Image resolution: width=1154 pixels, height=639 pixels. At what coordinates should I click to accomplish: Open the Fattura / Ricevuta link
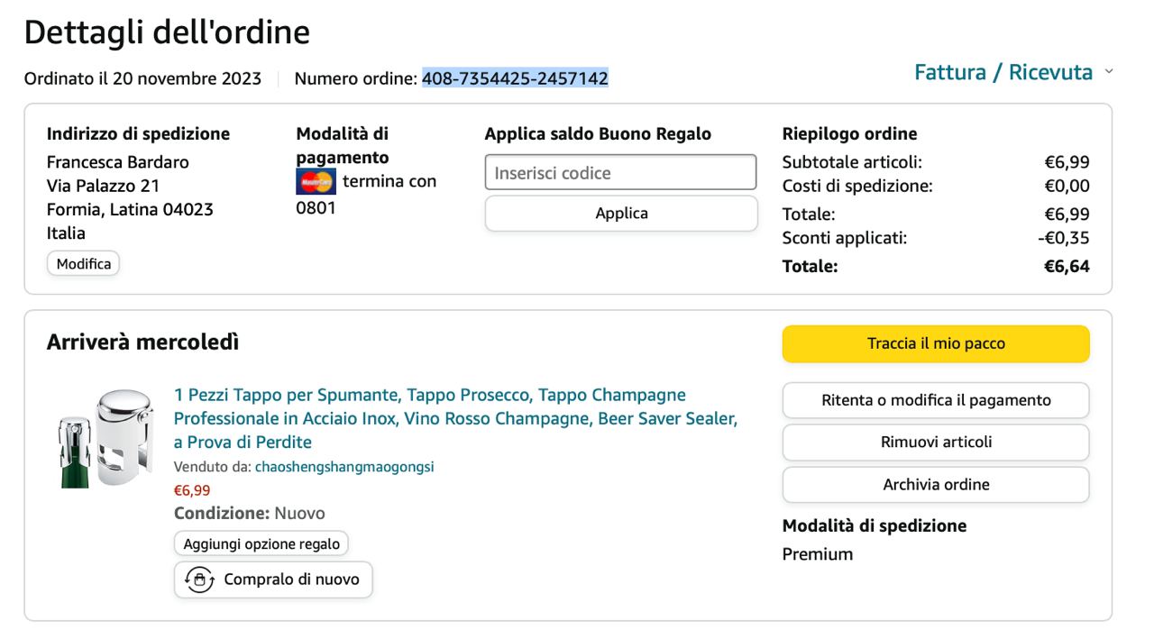[1003, 72]
